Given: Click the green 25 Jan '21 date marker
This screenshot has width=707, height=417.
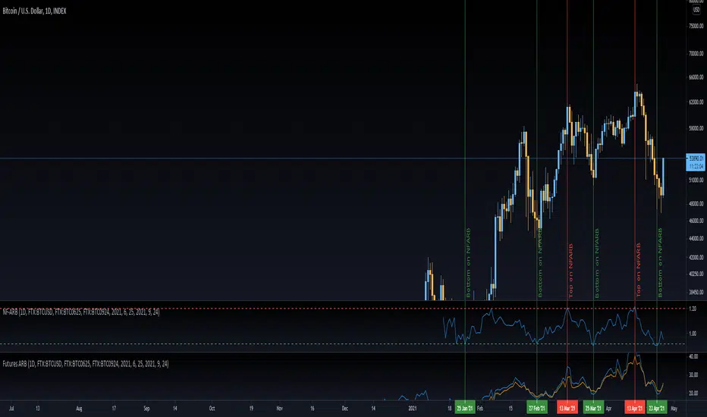Looking at the screenshot, I should click(x=465, y=408).
